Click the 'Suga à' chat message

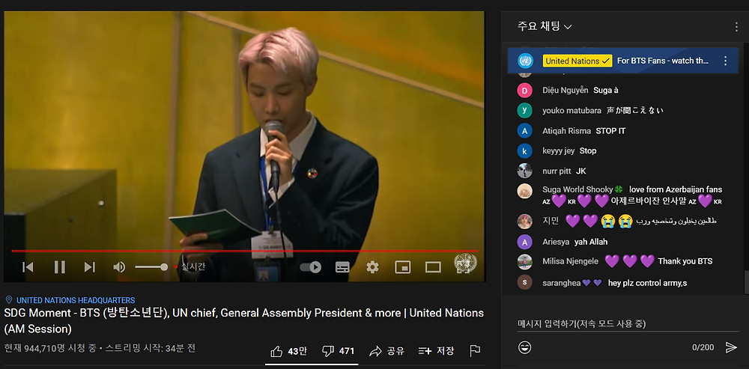[606, 91]
